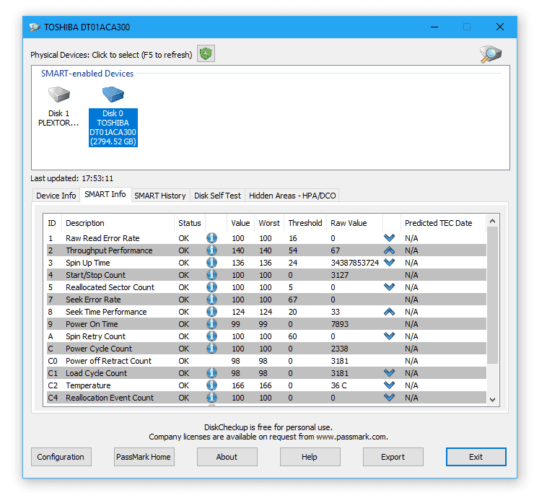
Task: Click scrollbar up arrow in SMART table
Action: point(493,221)
